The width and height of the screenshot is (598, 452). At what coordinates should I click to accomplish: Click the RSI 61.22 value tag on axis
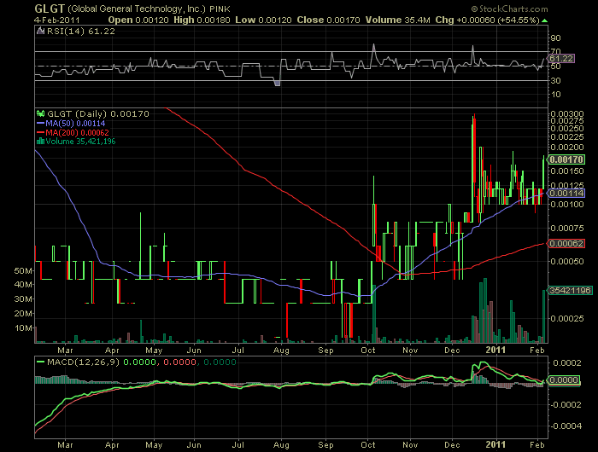tap(561, 59)
